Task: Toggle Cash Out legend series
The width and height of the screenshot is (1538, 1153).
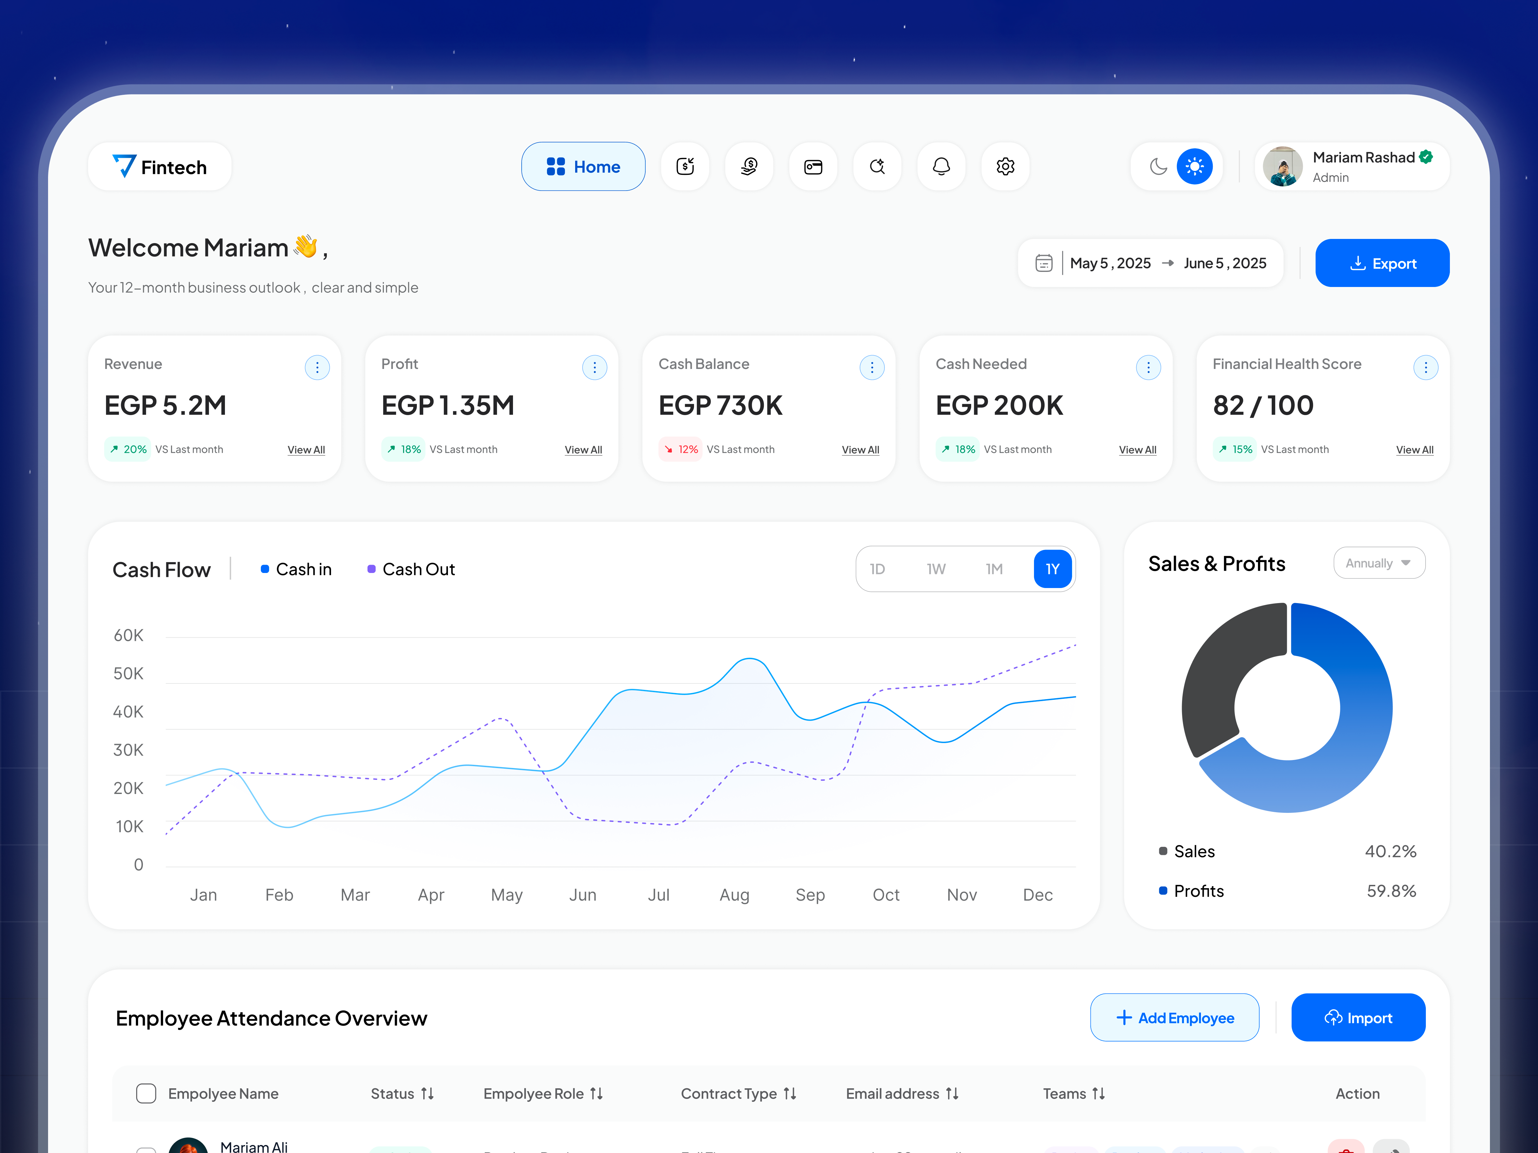Action: pyautogui.click(x=411, y=569)
